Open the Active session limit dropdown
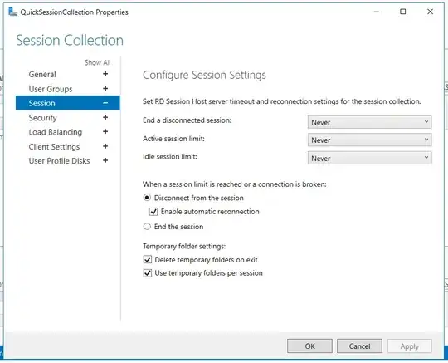Viewport: 448px width, 363px height. [369, 140]
